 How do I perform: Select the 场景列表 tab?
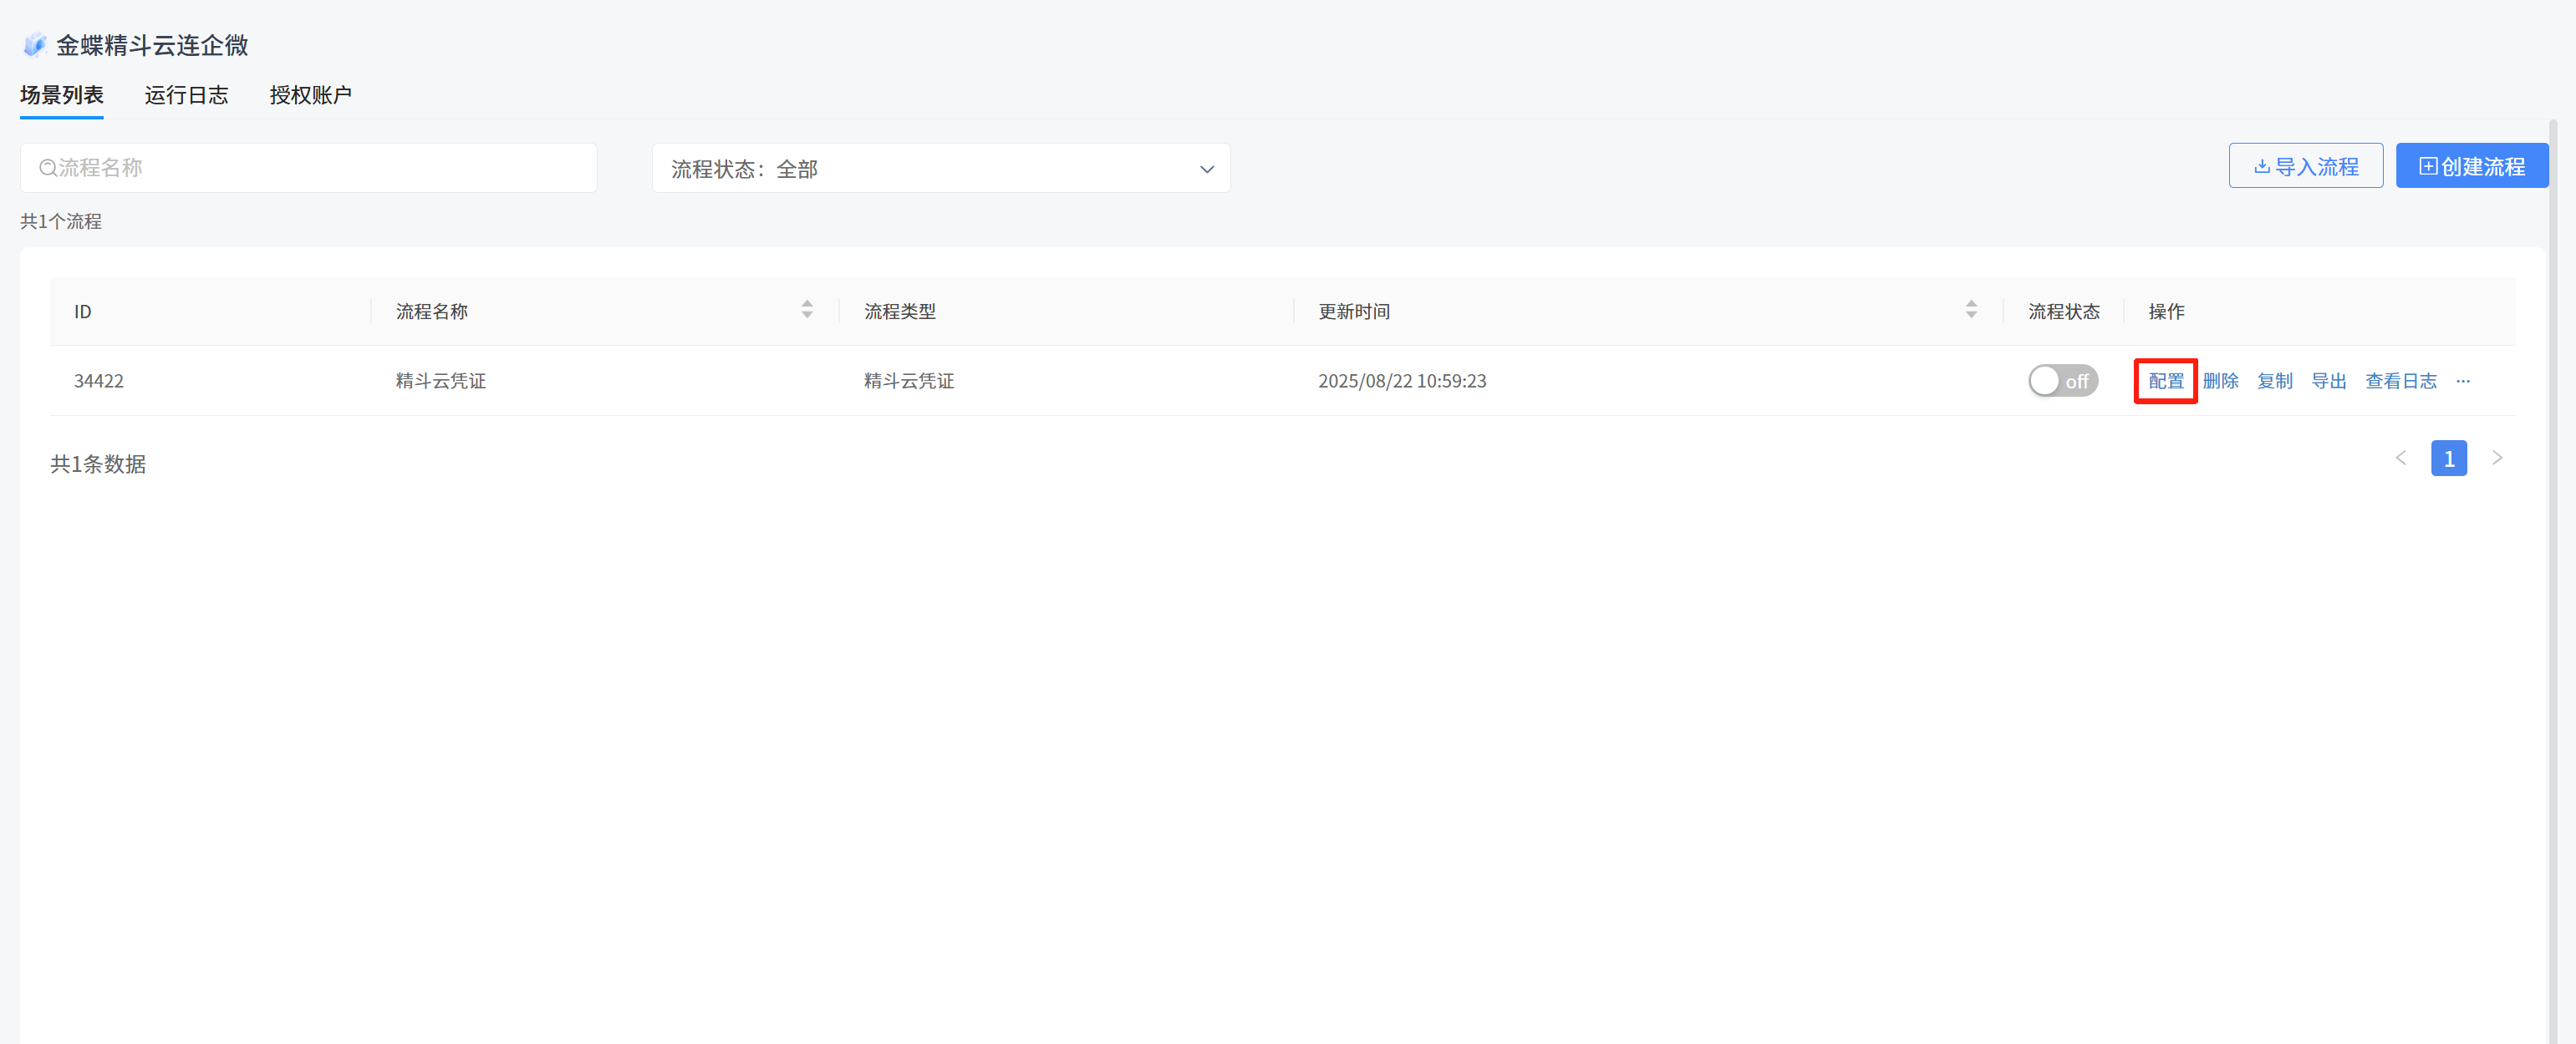click(62, 95)
